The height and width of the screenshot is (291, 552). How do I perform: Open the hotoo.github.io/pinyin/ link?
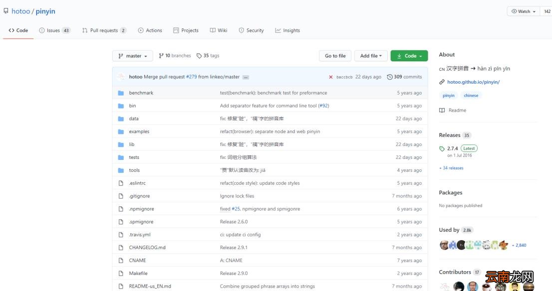click(x=473, y=82)
